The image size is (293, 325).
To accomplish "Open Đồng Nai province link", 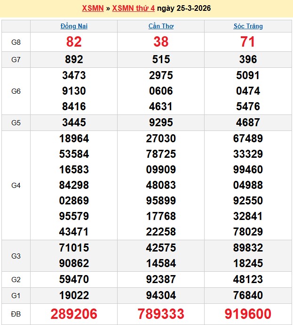I will 74,26.
